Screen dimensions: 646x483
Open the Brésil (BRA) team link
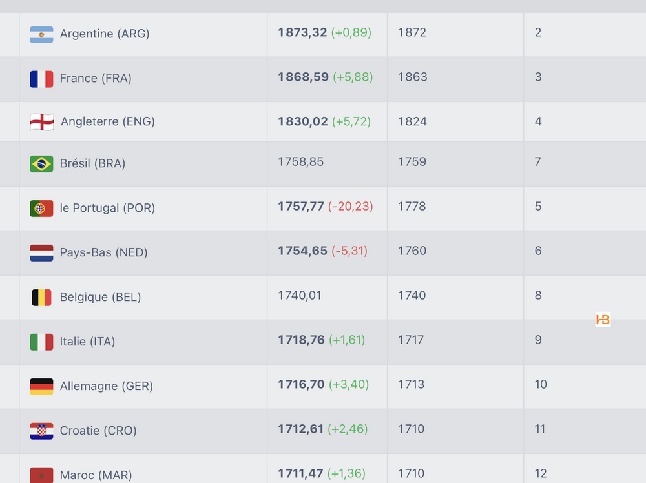[92, 163]
